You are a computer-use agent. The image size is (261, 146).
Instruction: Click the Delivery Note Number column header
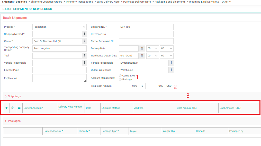(x=70, y=108)
